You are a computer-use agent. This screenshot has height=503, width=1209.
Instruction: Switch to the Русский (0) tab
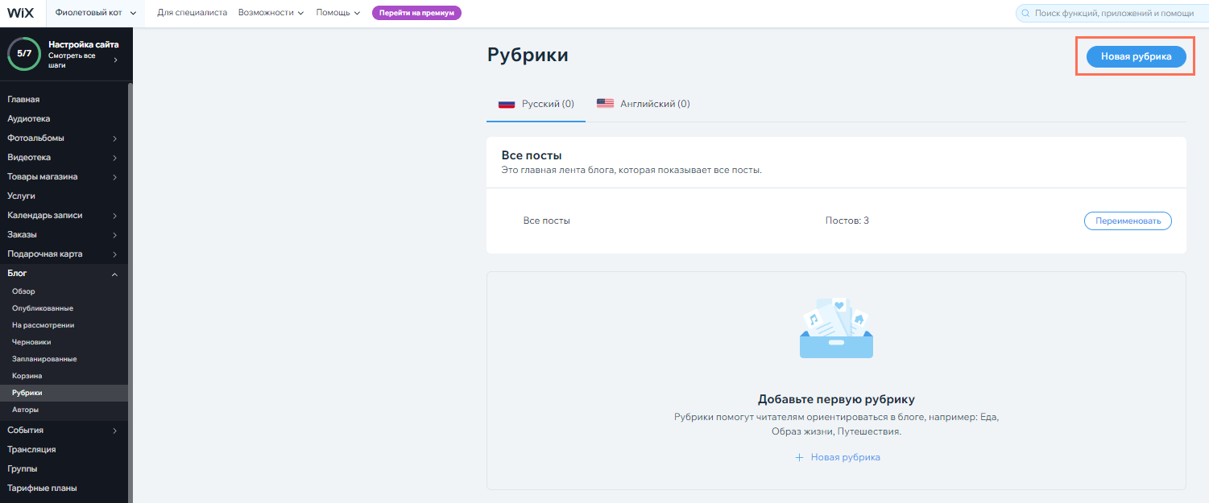click(536, 104)
